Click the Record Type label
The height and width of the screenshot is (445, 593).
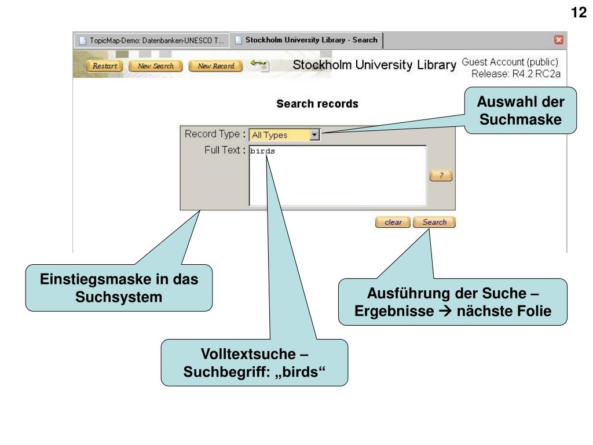(215, 134)
